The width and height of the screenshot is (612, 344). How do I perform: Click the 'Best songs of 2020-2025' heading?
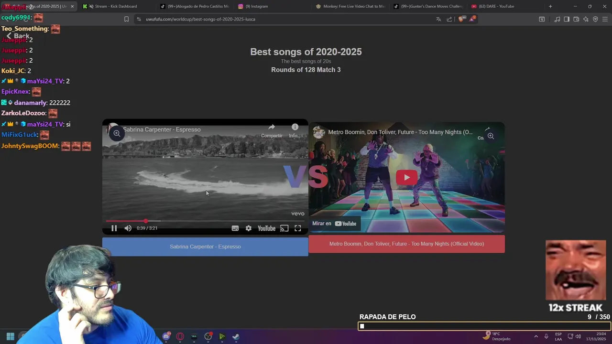(306, 52)
